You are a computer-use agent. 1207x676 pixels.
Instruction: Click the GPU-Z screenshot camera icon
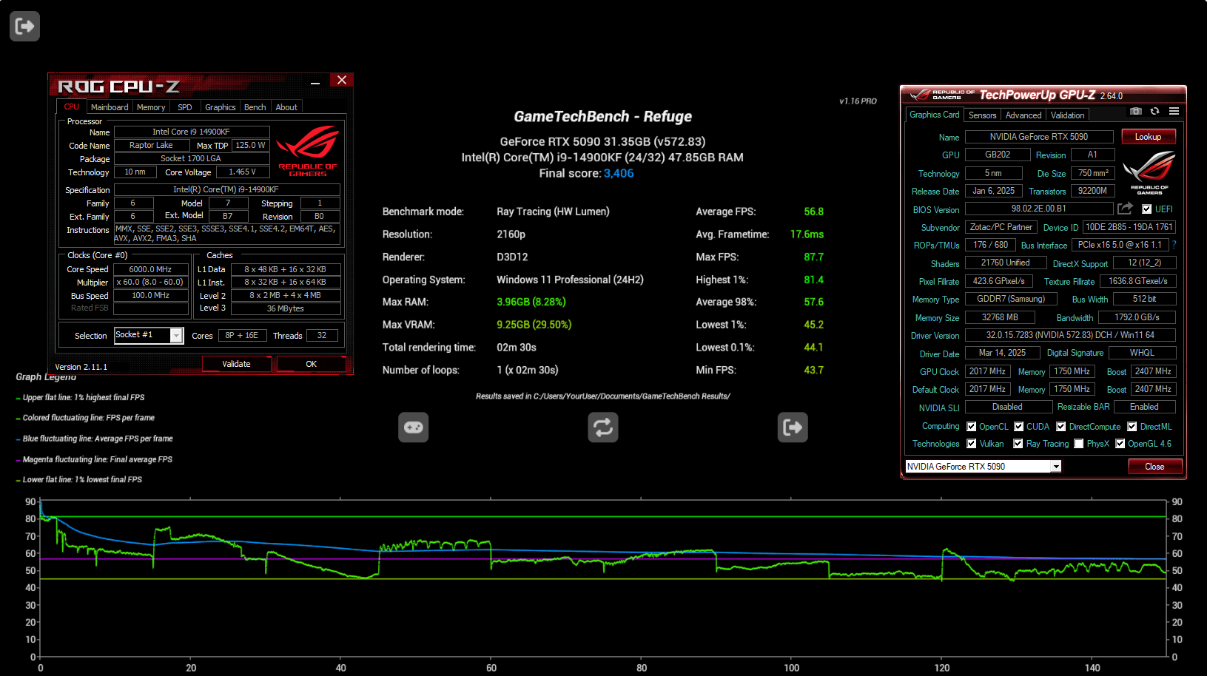[1136, 111]
